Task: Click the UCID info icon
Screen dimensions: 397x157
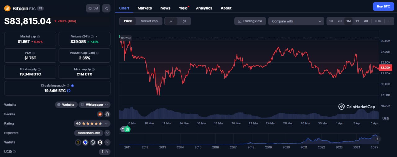Action: pyautogui.click(x=14, y=152)
